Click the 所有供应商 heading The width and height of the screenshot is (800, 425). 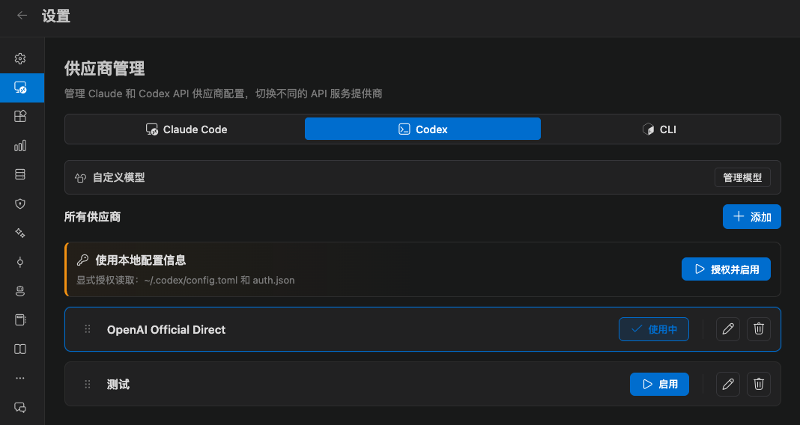click(x=92, y=217)
